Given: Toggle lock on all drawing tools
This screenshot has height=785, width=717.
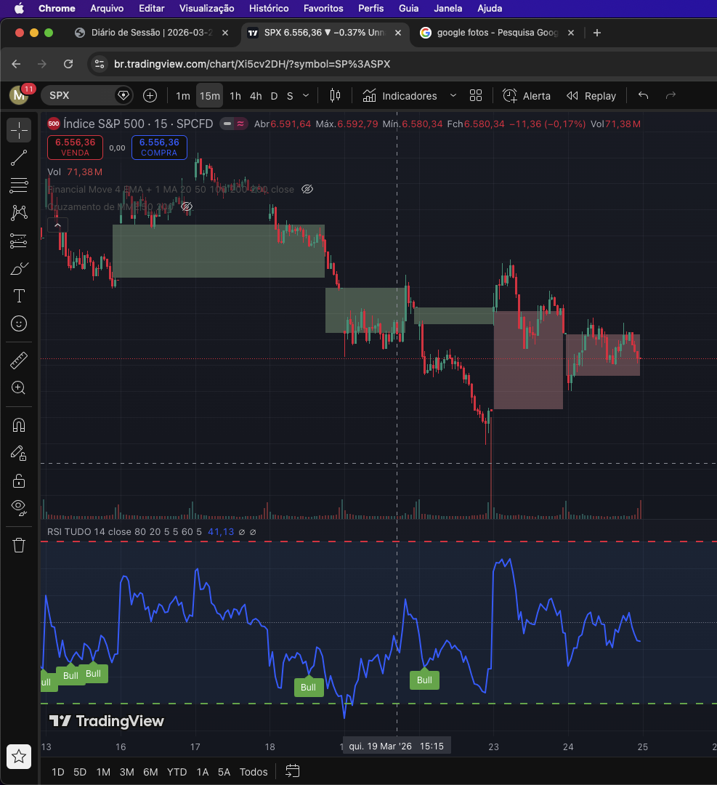Looking at the screenshot, I should pos(19,480).
